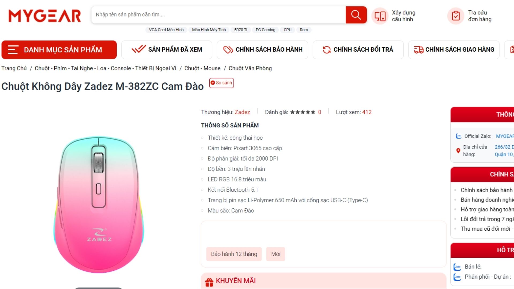Screen dimensions: 514x289
Task: Click the red search magnifier button
Action: click(x=356, y=15)
